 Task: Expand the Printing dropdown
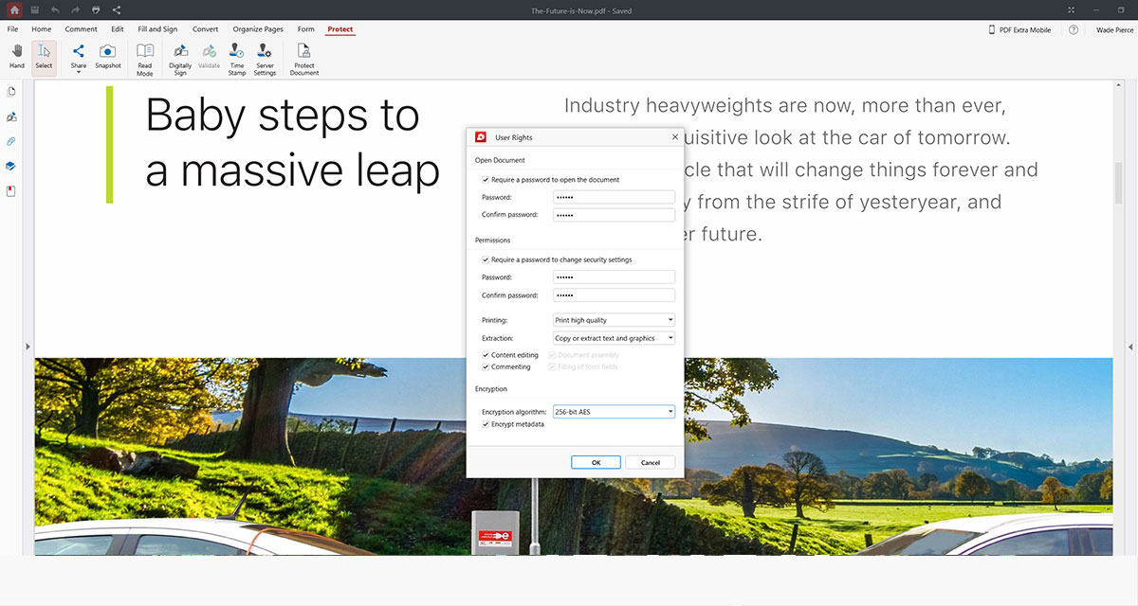(x=614, y=320)
